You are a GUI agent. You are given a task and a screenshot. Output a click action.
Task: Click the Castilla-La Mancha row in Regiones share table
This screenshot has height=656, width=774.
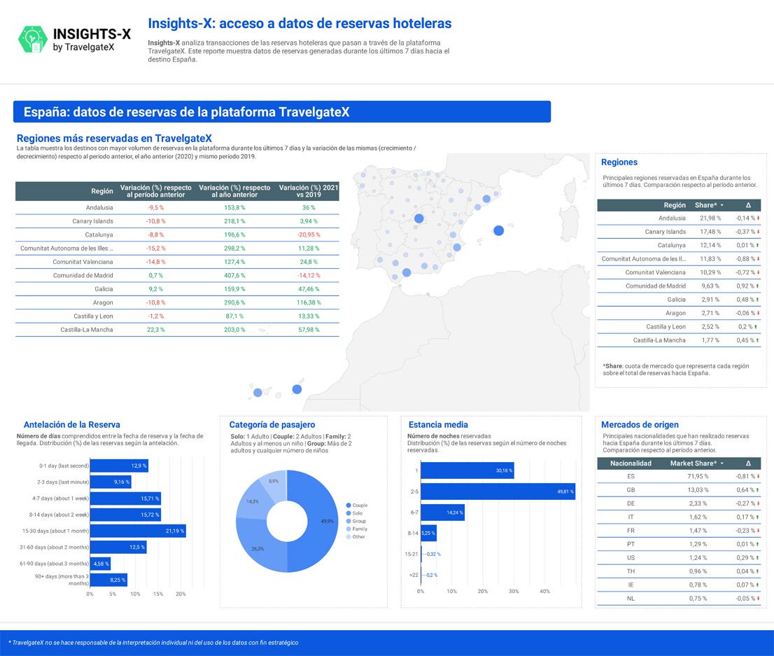(659, 340)
